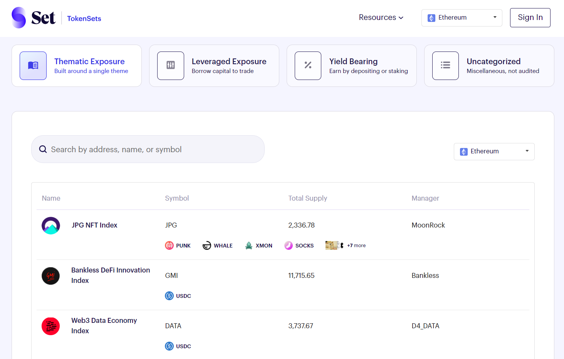The image size is (564, 359).
Task: Click the search magnifier icon
Action: [43, 149]
